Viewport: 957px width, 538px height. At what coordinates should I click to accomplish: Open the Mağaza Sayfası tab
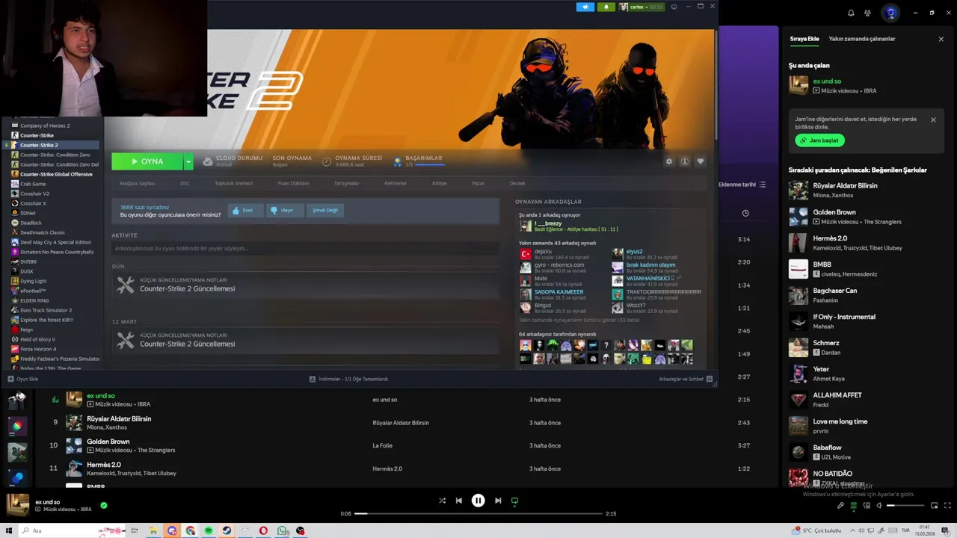point(138,183)
